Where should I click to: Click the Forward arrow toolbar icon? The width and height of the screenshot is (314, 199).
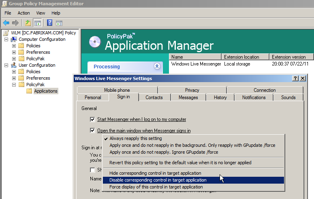point(15,23)
